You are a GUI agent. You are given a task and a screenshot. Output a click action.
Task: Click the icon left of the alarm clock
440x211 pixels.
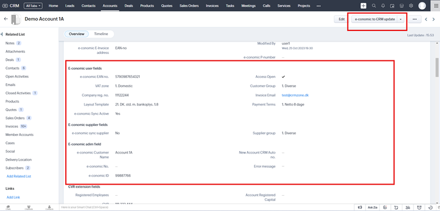pos(408,207)
